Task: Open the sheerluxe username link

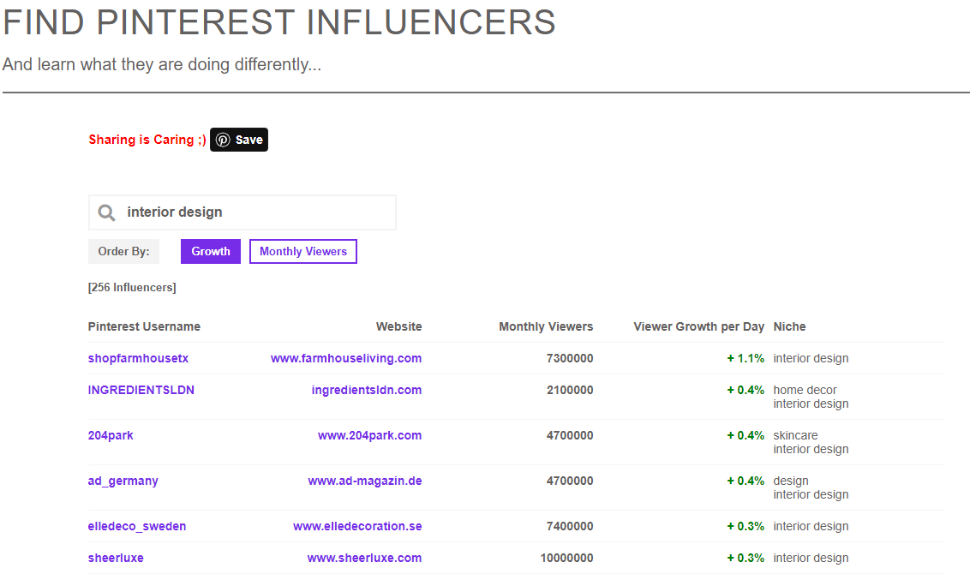Action: tap(116, 558)
